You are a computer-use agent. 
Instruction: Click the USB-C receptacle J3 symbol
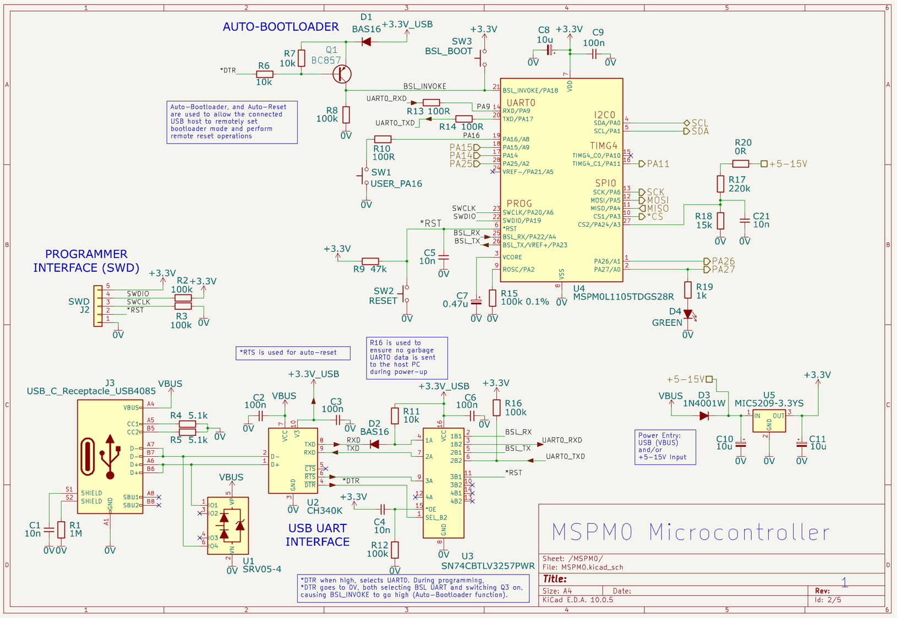coord(110,457)
